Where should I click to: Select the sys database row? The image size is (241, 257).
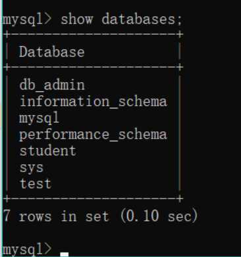tap(32, 168)
